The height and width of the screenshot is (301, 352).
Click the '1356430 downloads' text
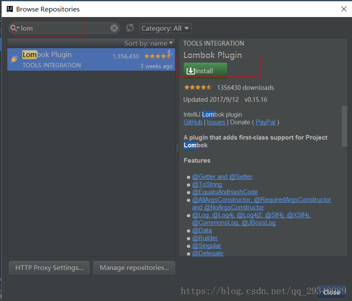[x=246, y=87]
